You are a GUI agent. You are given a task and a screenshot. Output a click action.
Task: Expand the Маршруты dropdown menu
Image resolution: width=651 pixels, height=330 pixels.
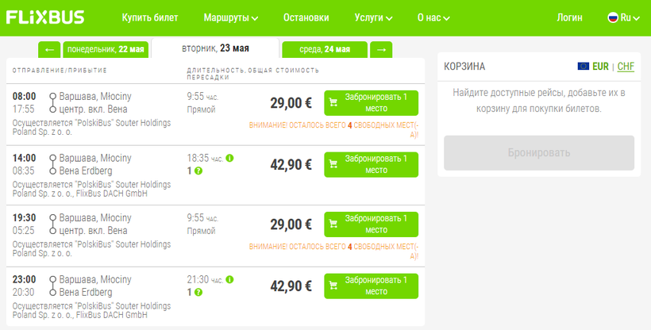point(231,17)
